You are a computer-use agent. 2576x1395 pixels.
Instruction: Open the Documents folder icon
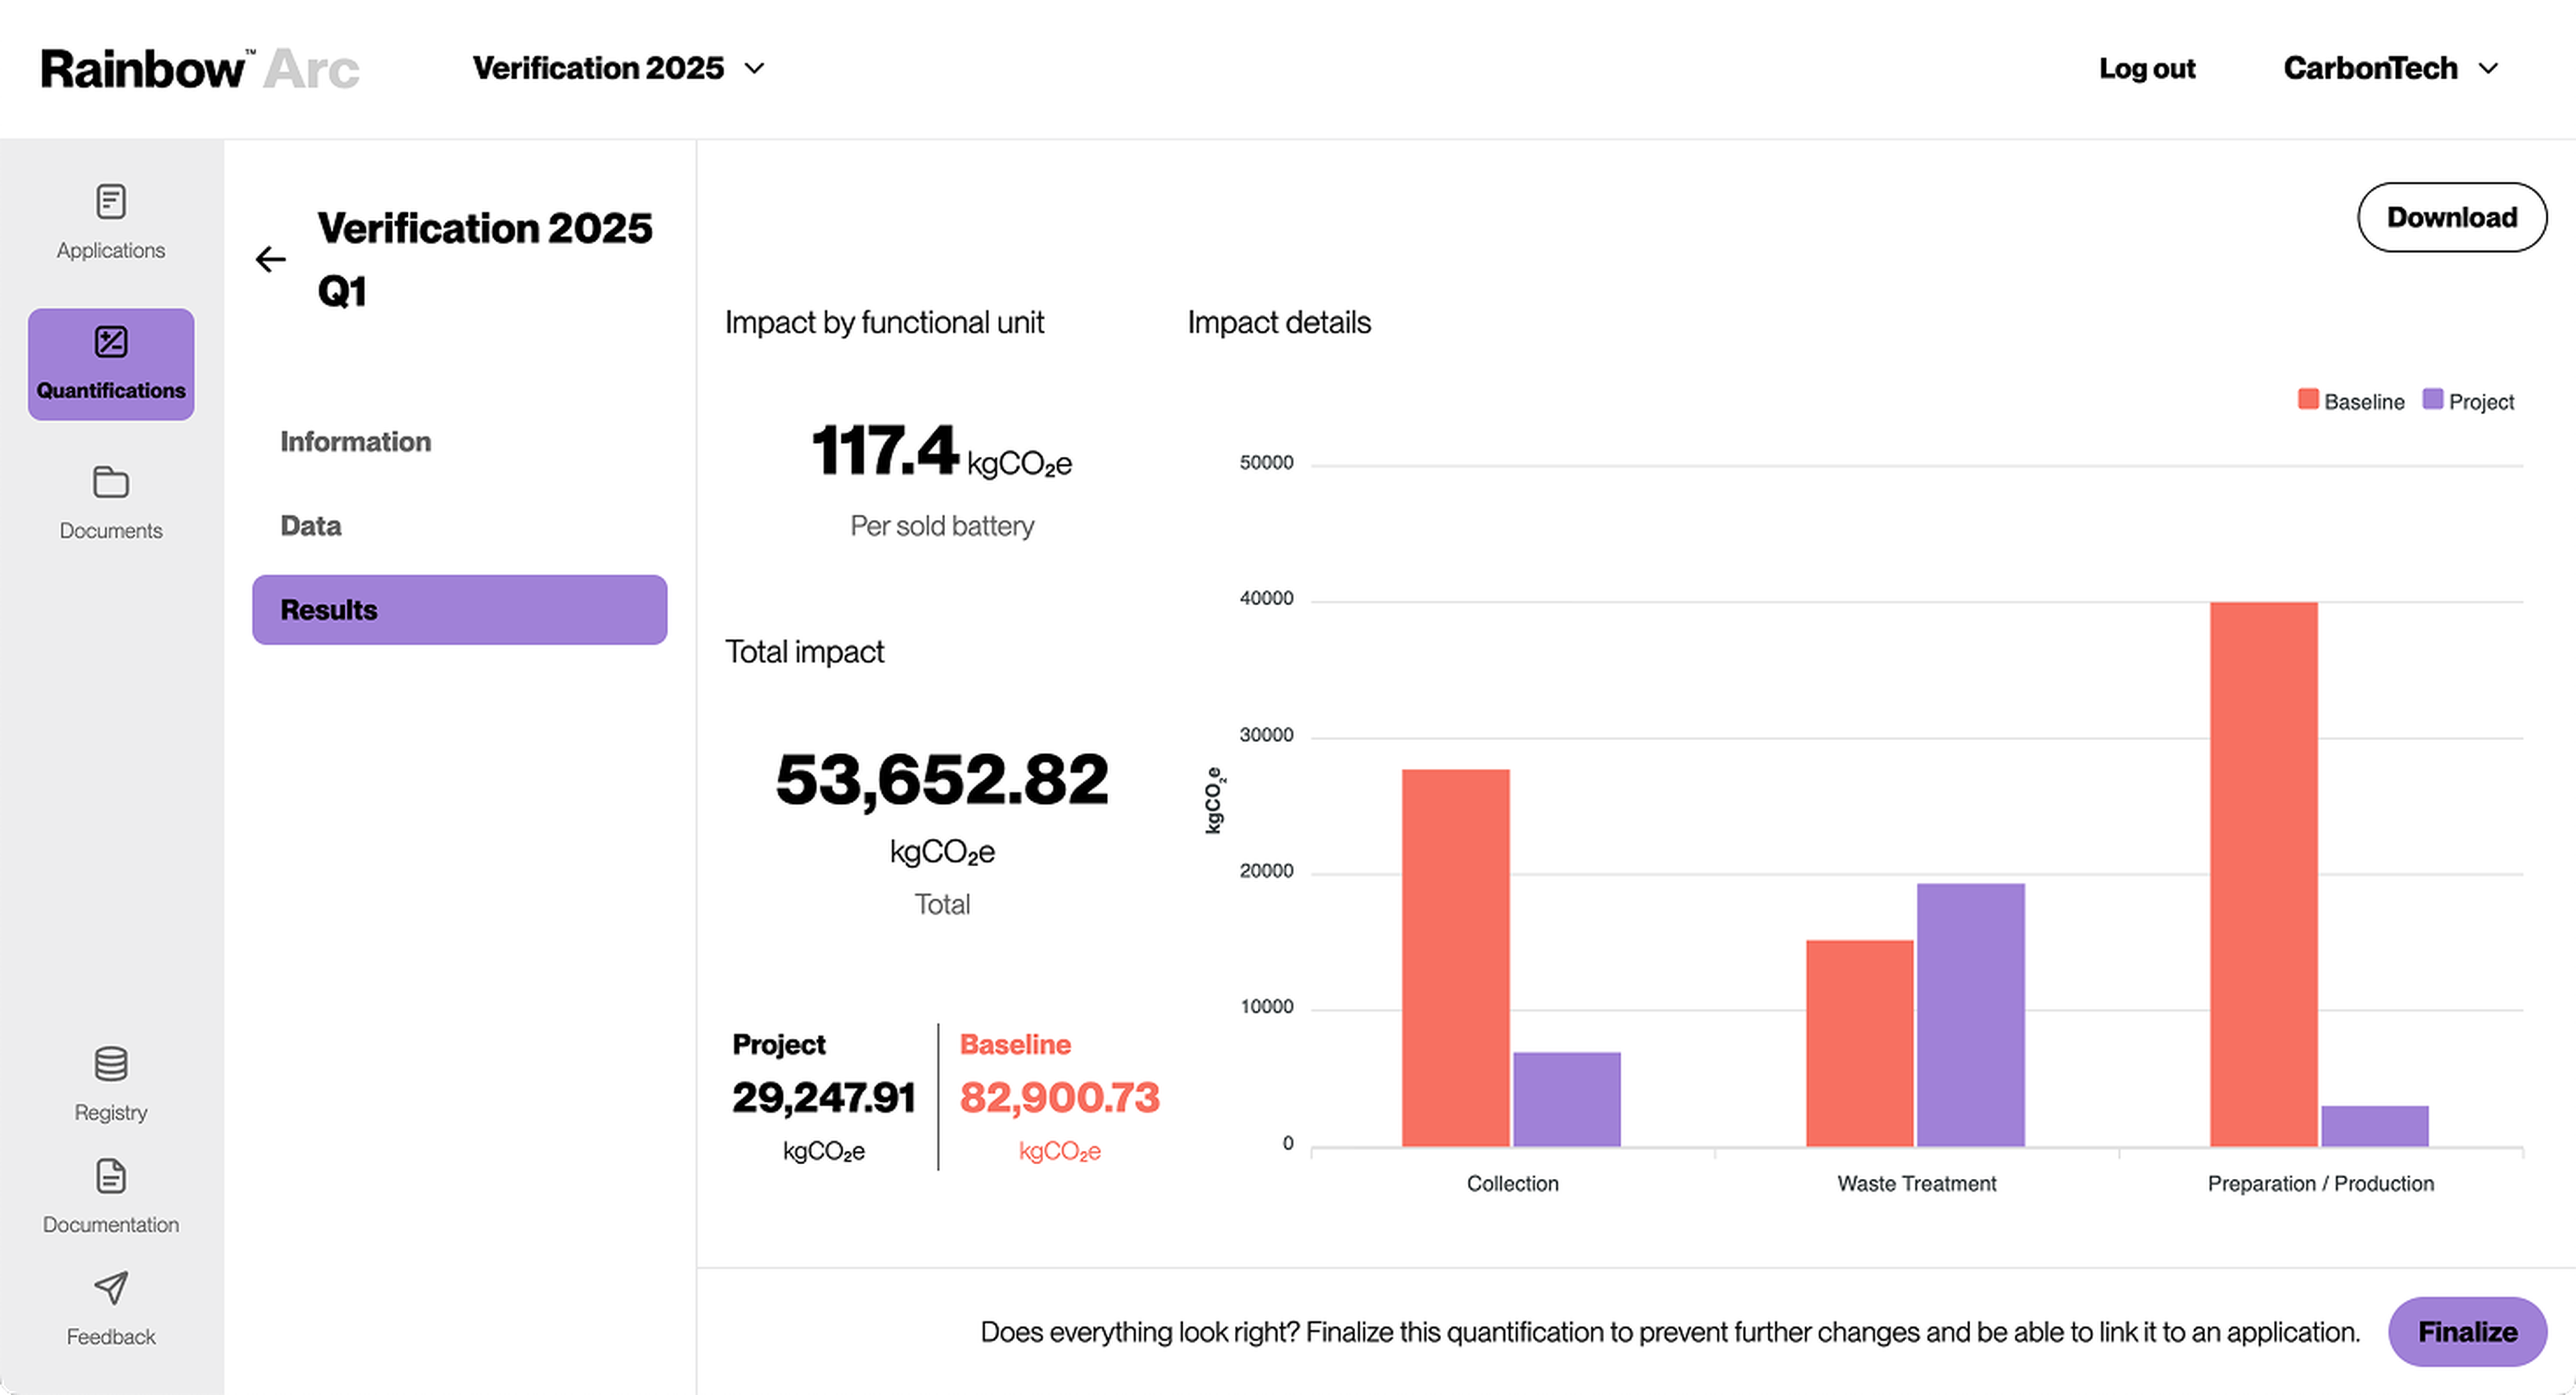click(x=110, y=483)
